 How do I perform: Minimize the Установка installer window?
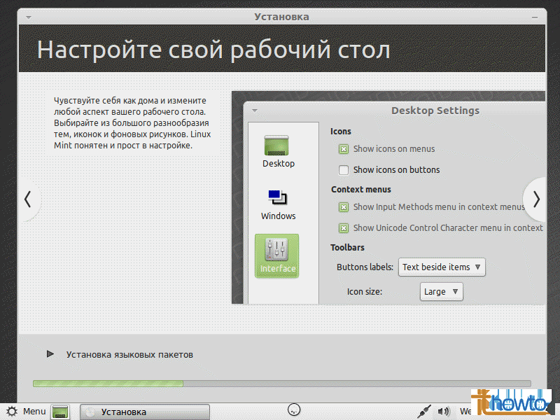pos(535,17)
